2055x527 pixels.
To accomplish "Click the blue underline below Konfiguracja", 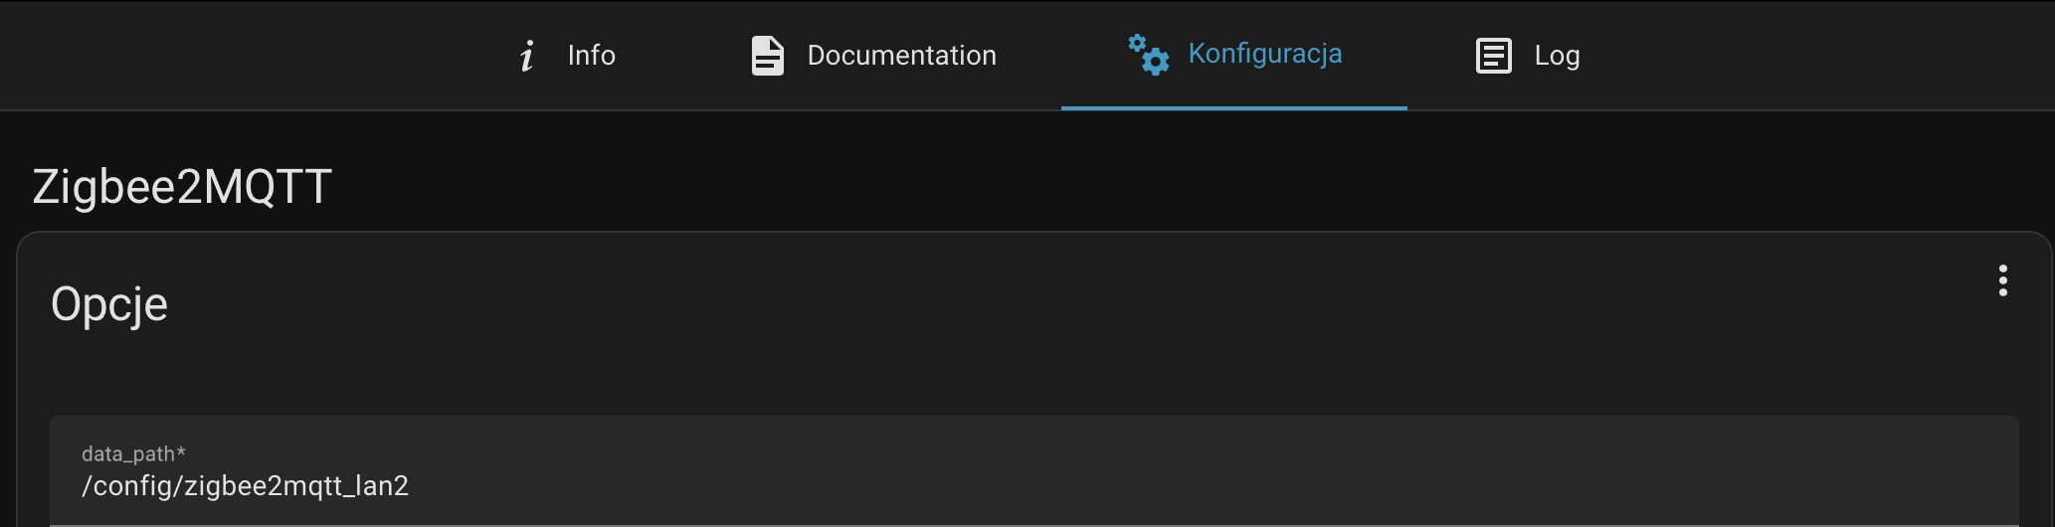I will (x=1233, y=107).
